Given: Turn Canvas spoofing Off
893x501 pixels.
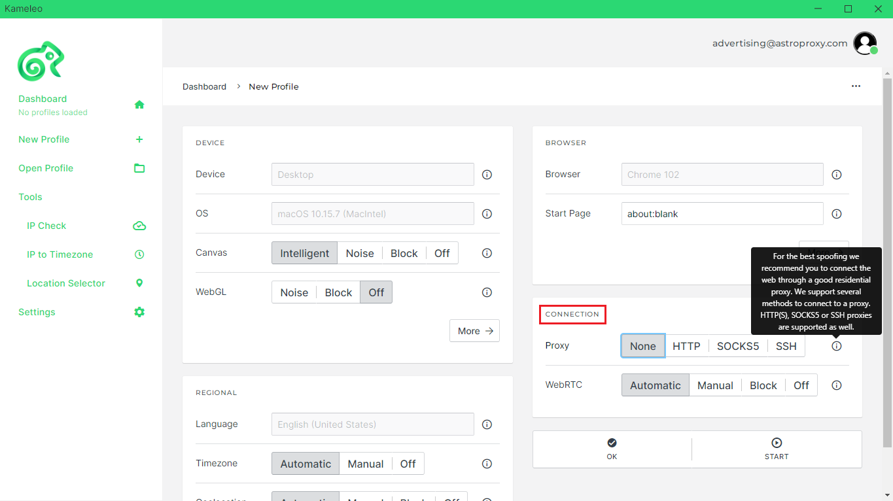Looking at the screenshot, I should click(442, 253).
